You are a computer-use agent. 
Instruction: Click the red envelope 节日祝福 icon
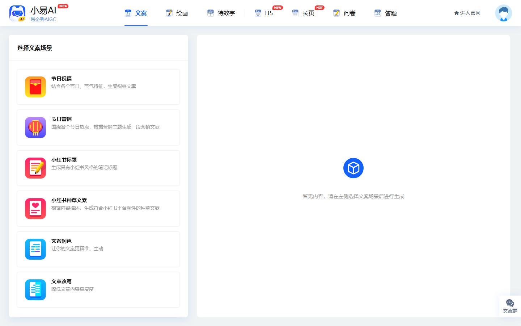[x=35, y=87]
